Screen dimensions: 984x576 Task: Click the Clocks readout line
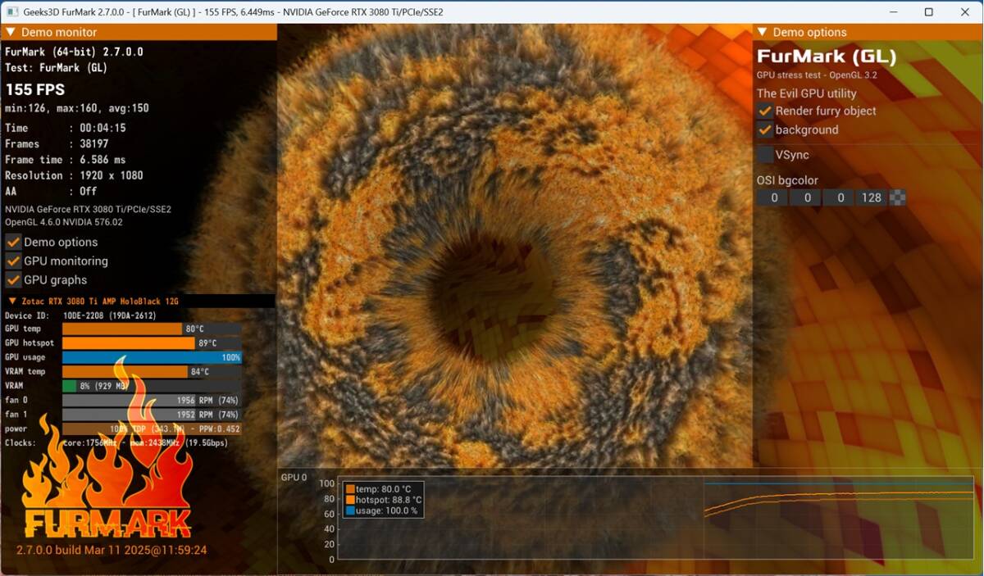116,442
